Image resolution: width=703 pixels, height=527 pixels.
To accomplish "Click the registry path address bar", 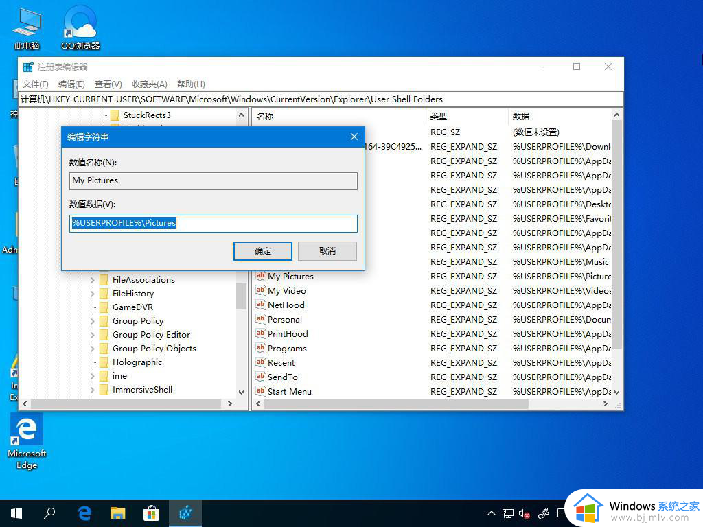I will pos(321,99).
